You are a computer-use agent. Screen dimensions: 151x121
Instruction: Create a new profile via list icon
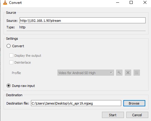[137, 73]
